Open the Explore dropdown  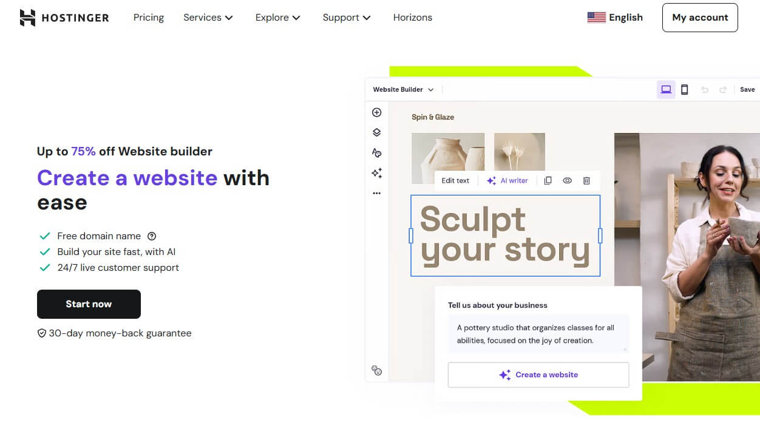[x=277, y=18]
